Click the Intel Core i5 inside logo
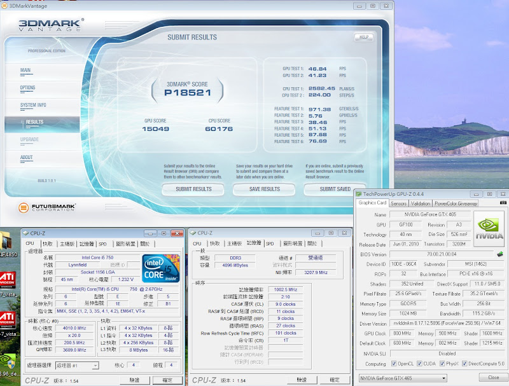 coord(162,268)
